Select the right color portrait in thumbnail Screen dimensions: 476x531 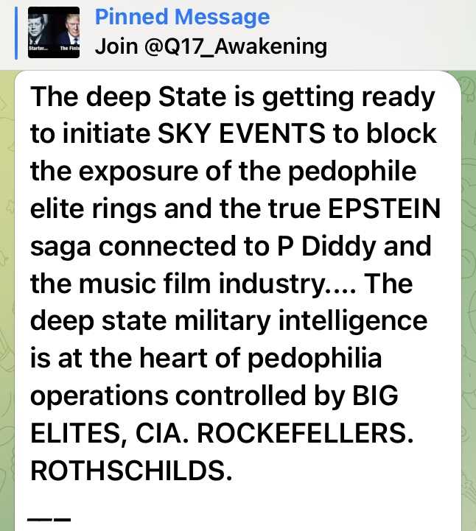click(x=69, y=29)
